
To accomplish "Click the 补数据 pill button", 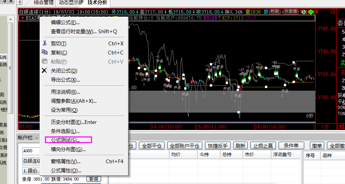I will pyautogui.click(x=290, y=11).
